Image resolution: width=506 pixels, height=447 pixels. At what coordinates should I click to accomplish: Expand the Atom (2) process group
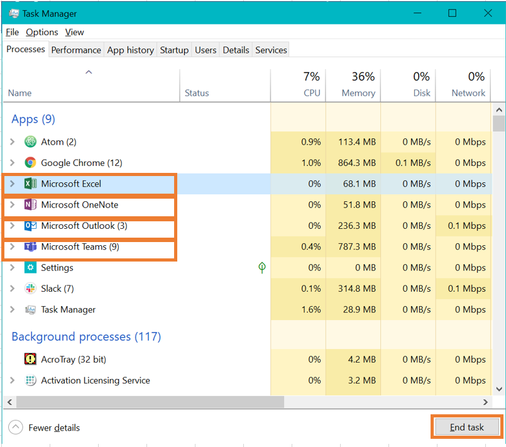[x=13, y=141]
